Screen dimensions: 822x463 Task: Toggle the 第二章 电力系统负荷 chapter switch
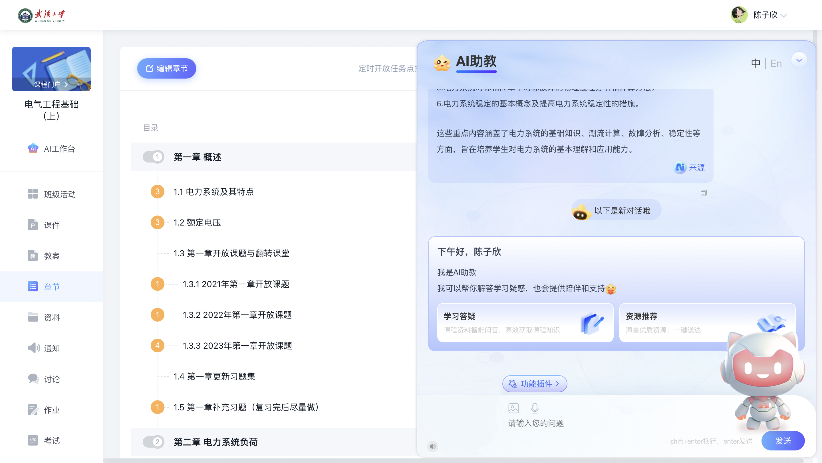153,442
